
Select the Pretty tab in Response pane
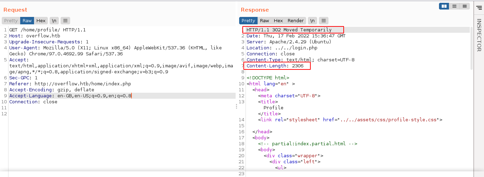point(248,21)
